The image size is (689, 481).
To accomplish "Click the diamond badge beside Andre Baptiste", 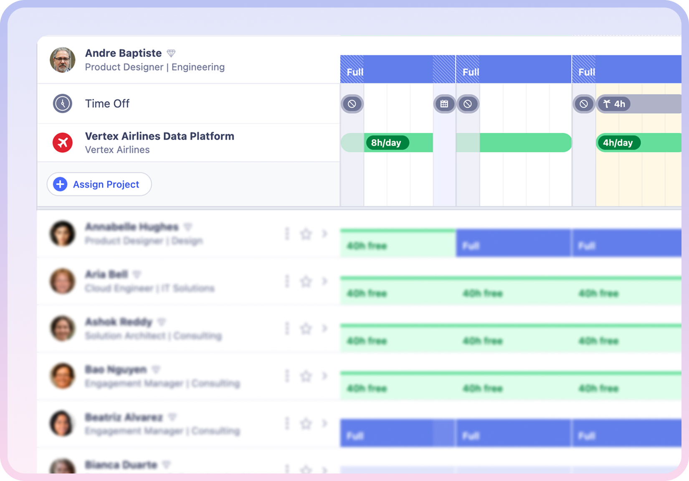I will point(171,53).
